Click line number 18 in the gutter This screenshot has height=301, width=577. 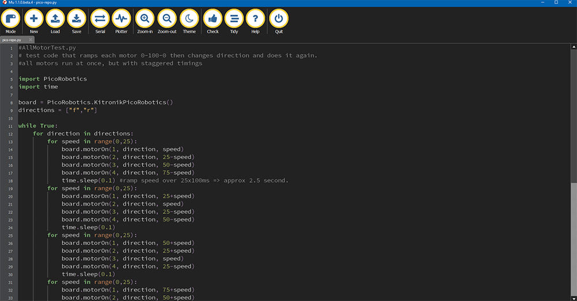(10, 180)
